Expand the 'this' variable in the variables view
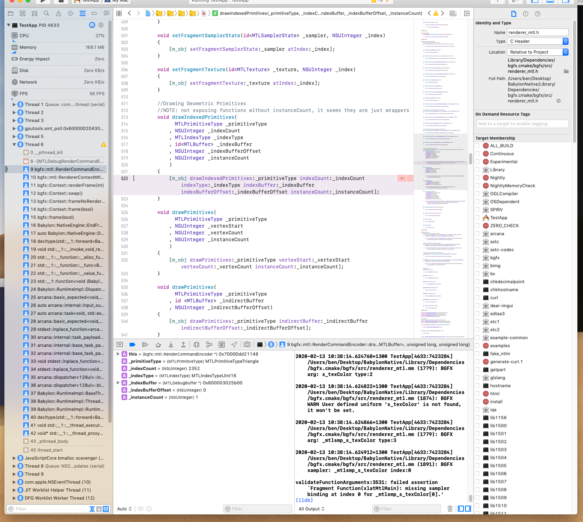 click(118, 354)
